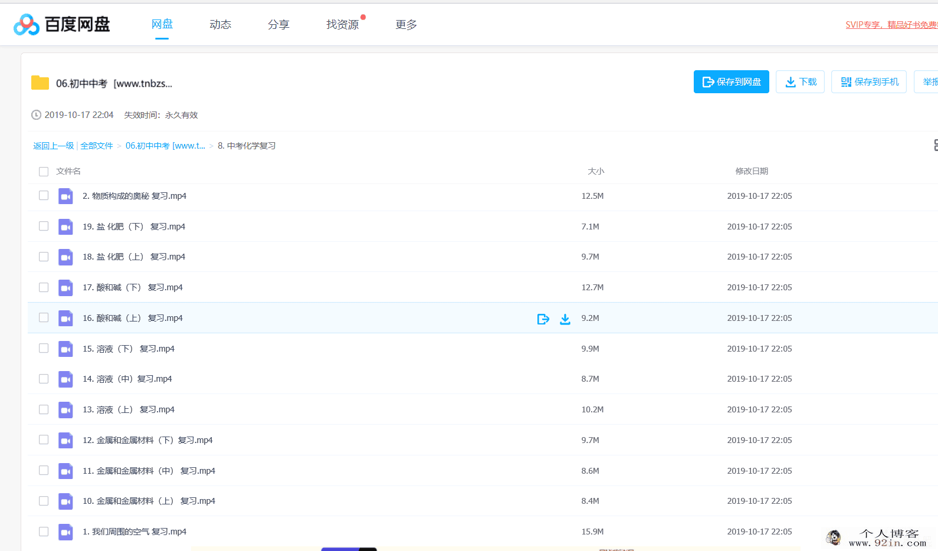
Task: Click video icon for 10. 金属和金属材料（上）
Action: pos(65,501)
